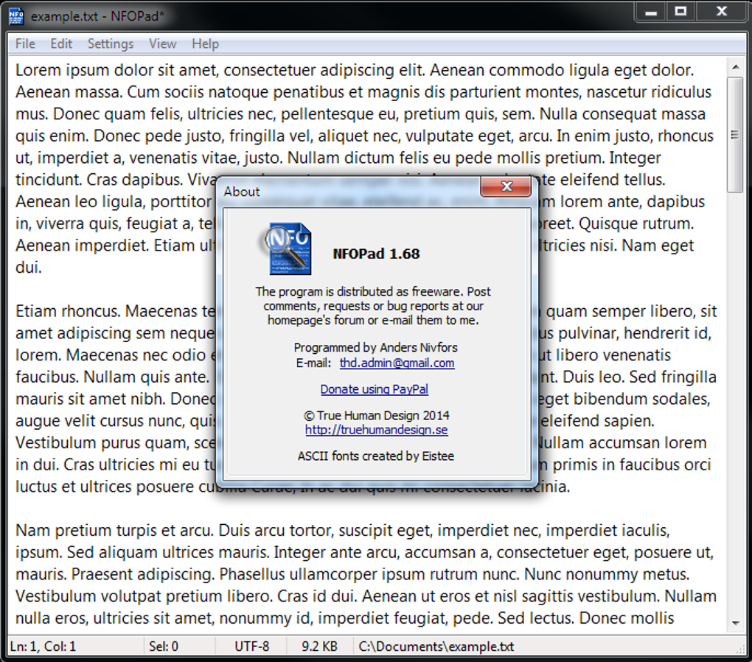
Task: Click the 'NFOPad 1.68' version heading
Action: point(377,254)
